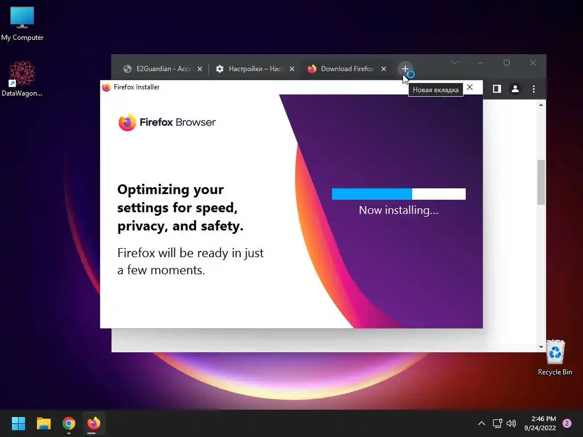Click the Firefox Browser logo in installer
This screenshot has height=437, width=583.
click(167, 122)
